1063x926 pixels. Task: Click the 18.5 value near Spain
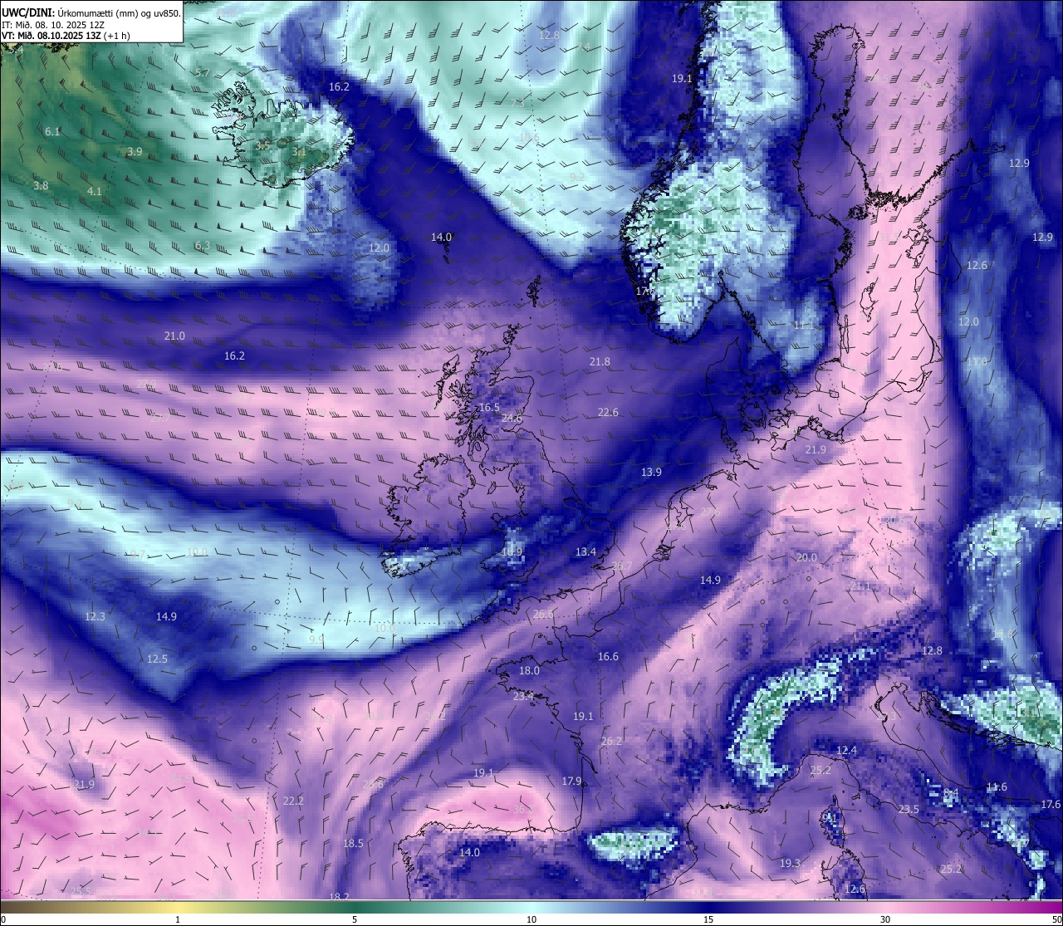tap(353, 844)
